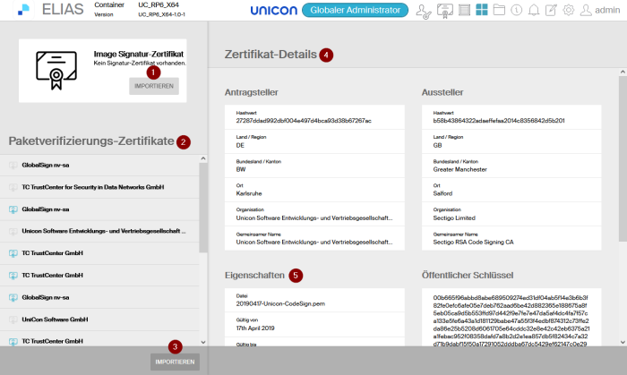Click the Globaler Administrator role badge

tap(355, 10)
